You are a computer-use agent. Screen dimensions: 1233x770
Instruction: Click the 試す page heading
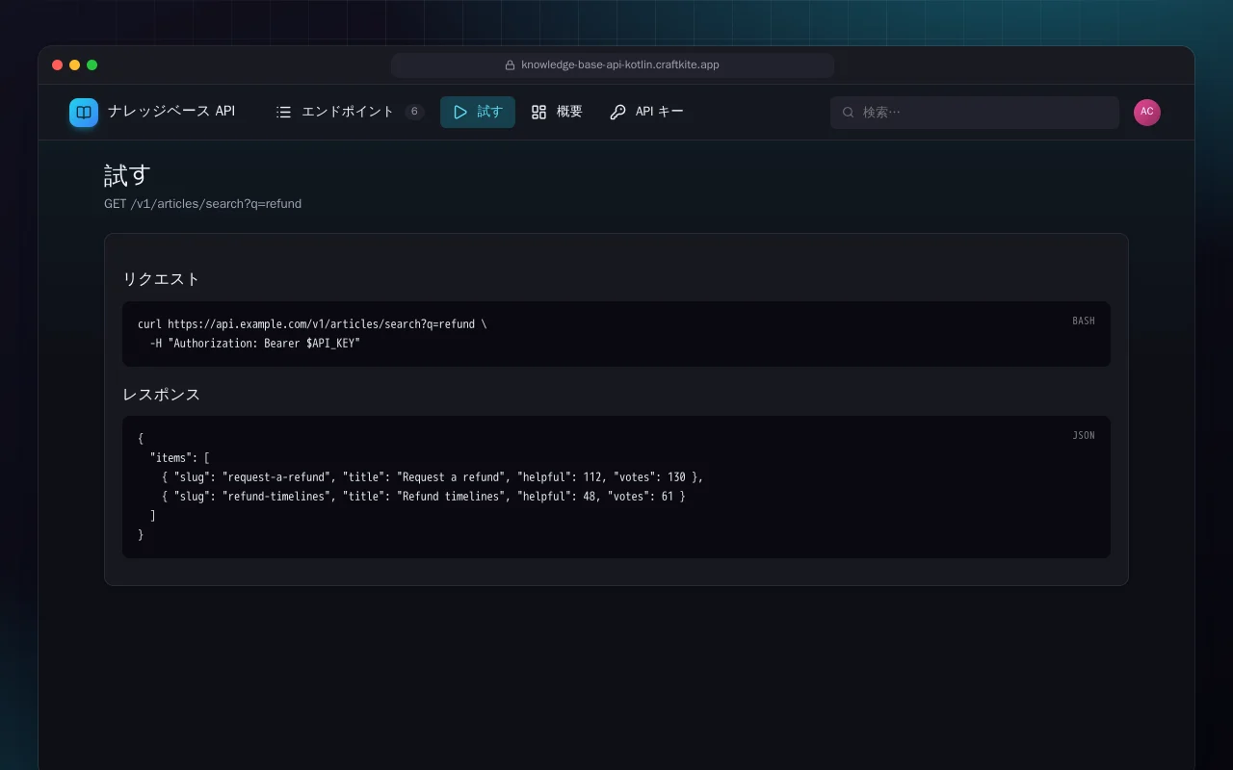pyautogui.click(x=128, y=175)
